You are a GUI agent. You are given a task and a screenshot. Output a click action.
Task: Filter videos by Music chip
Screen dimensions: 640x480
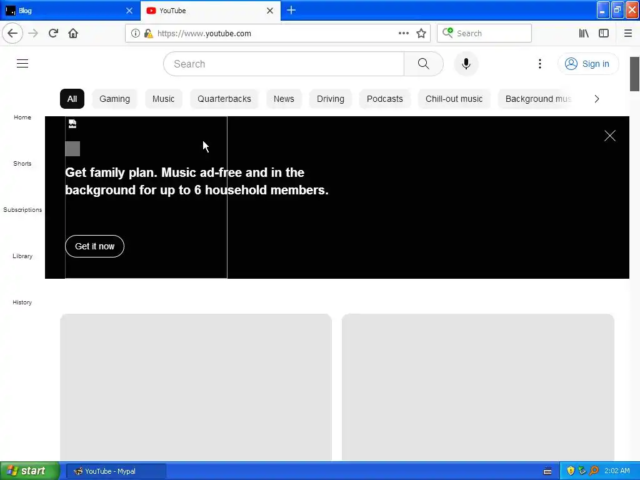tap(163, 99)
